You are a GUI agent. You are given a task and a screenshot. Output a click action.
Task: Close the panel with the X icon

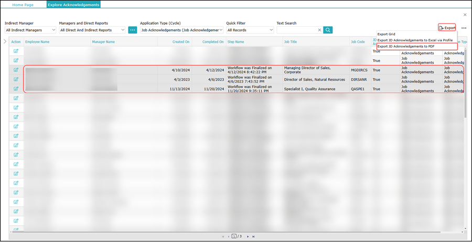465,15
